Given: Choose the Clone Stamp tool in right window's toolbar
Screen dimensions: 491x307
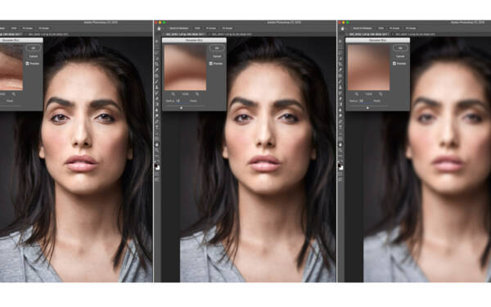Looking at the screenshot, I should click(x=340, y=87).
